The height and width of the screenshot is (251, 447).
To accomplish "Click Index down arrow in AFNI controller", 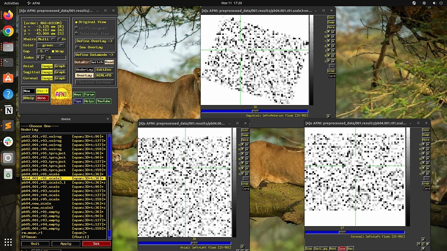I will coord(38,58).
